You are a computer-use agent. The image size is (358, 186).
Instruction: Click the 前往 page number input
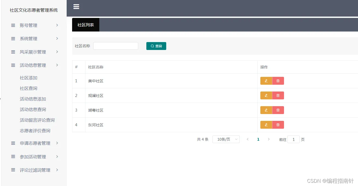[294, 139]
